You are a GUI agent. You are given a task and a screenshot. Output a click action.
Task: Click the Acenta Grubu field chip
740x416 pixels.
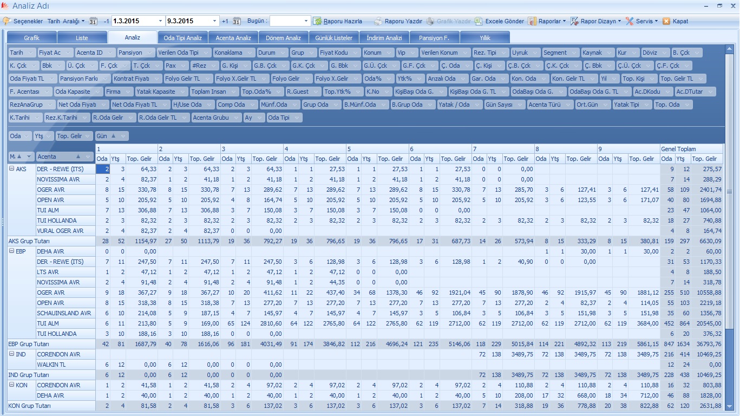[x=216, y=118]
